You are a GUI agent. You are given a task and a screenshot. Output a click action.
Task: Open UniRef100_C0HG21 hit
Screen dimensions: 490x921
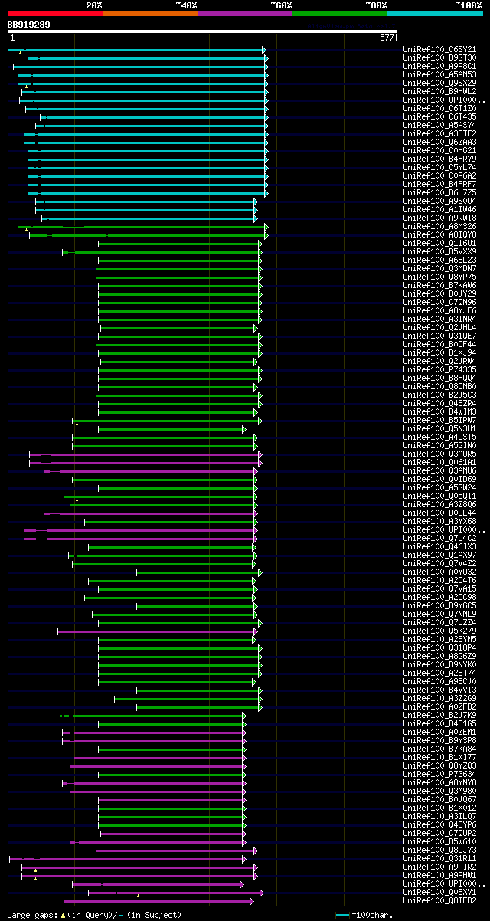(441, 150)
